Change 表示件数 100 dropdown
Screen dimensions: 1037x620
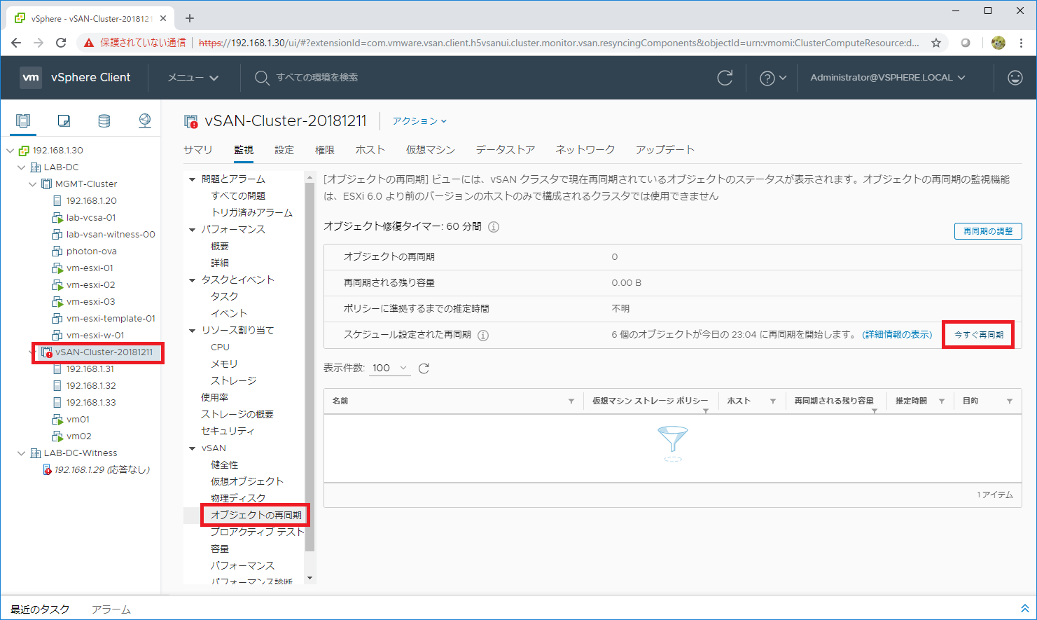390,368
